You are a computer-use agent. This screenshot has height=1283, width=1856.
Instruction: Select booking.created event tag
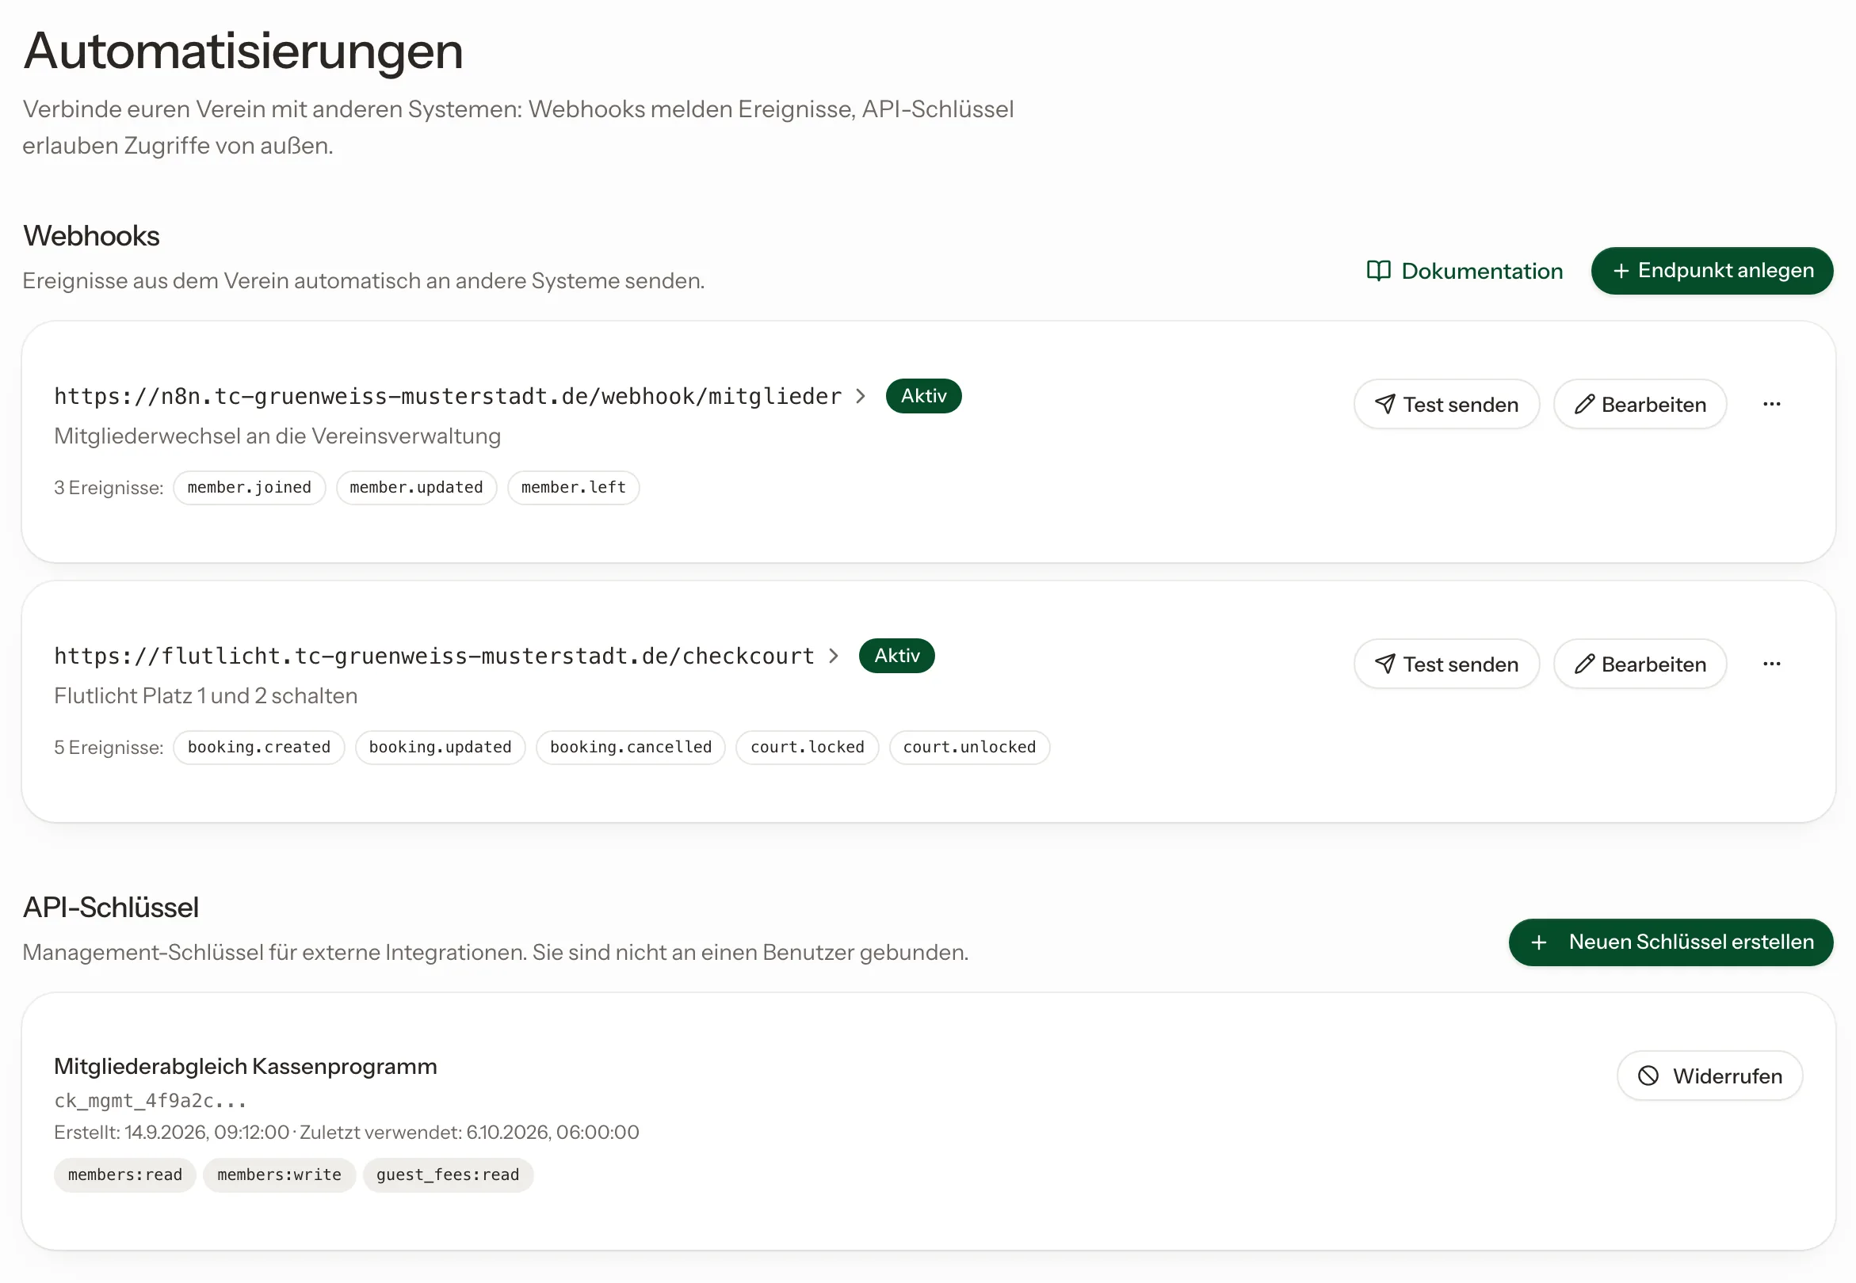[259, 748]
